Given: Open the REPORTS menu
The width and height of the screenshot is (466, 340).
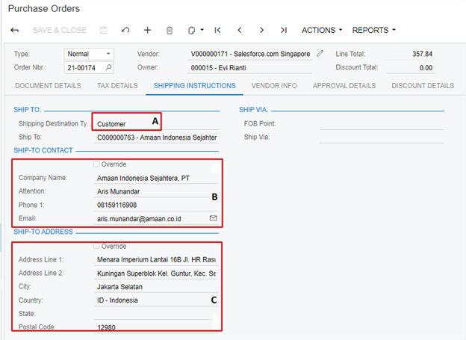Looking at the screenshot, I should (x=374, y=30).
